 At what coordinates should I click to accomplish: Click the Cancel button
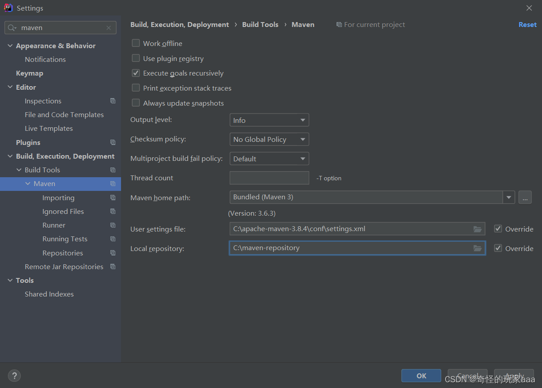click(x=467, y=376)
